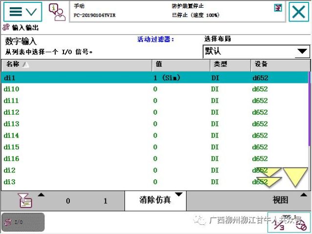This screenshot has width=312, height=234.
Task: Set signal value to 1
Action: tap(105, 201)
